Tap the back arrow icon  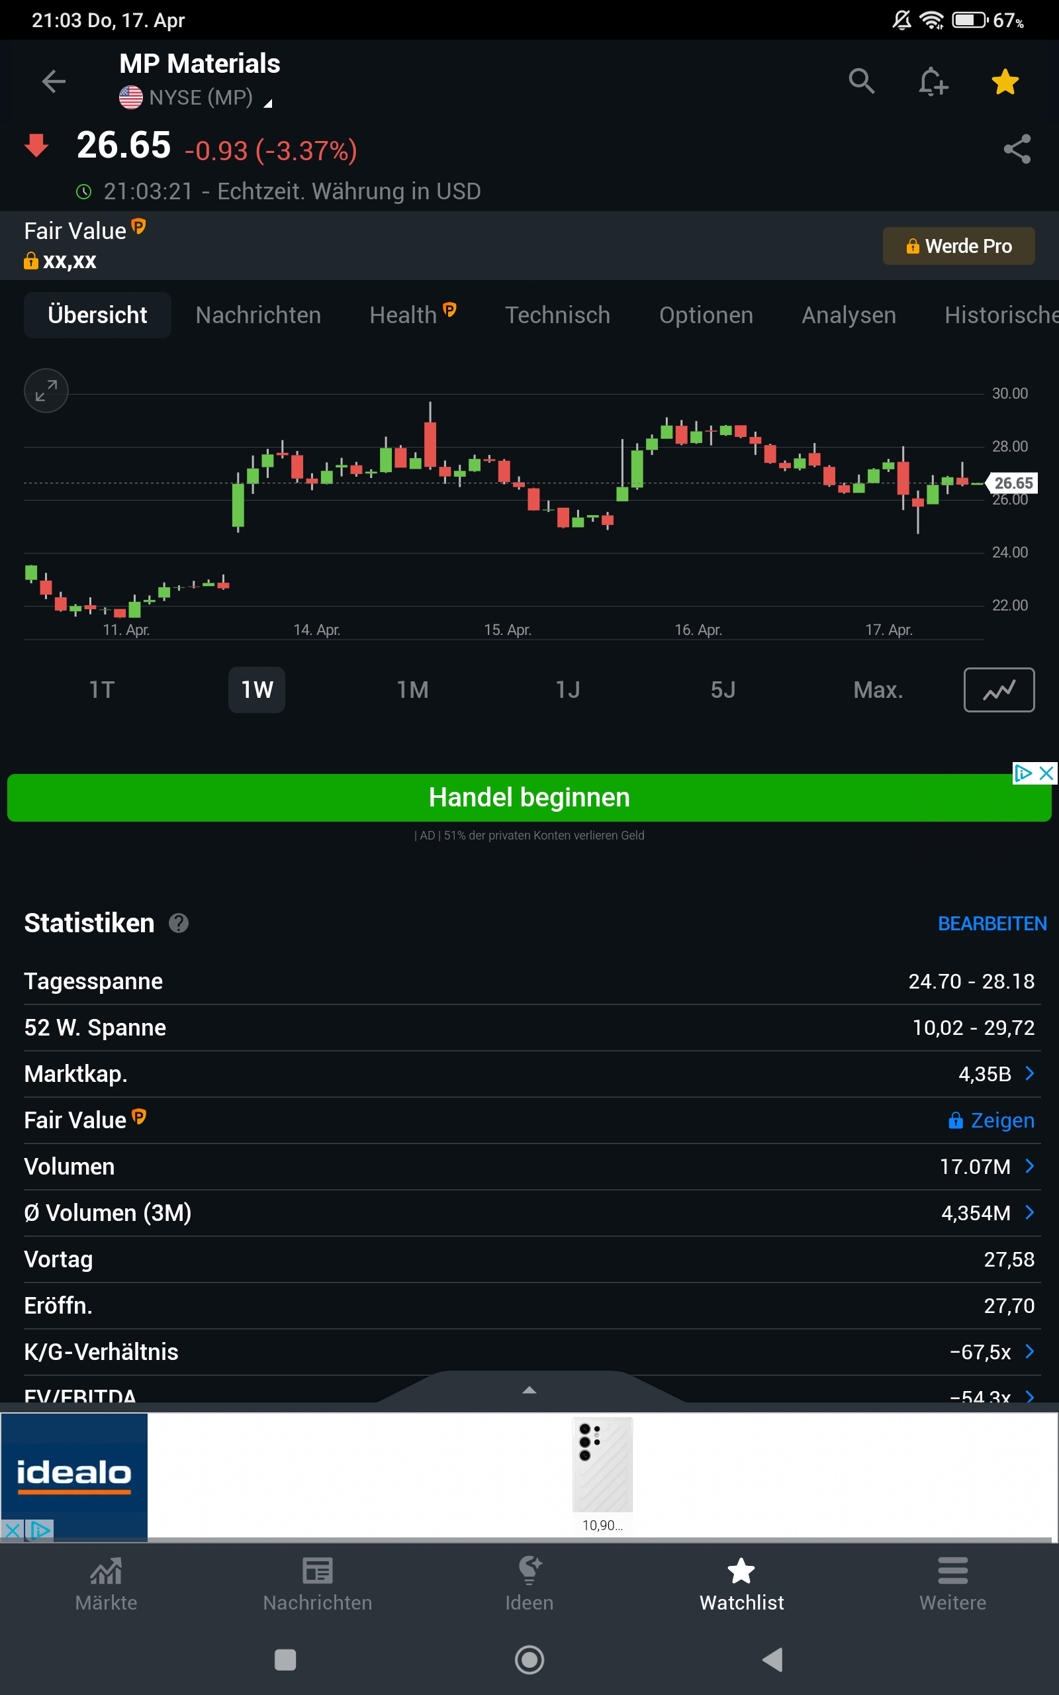click(53, 82)
